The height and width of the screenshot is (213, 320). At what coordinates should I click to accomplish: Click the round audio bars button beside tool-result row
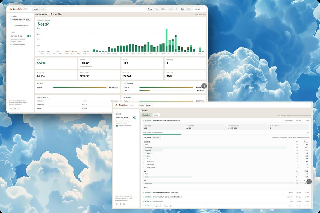(x=309, y=182)
